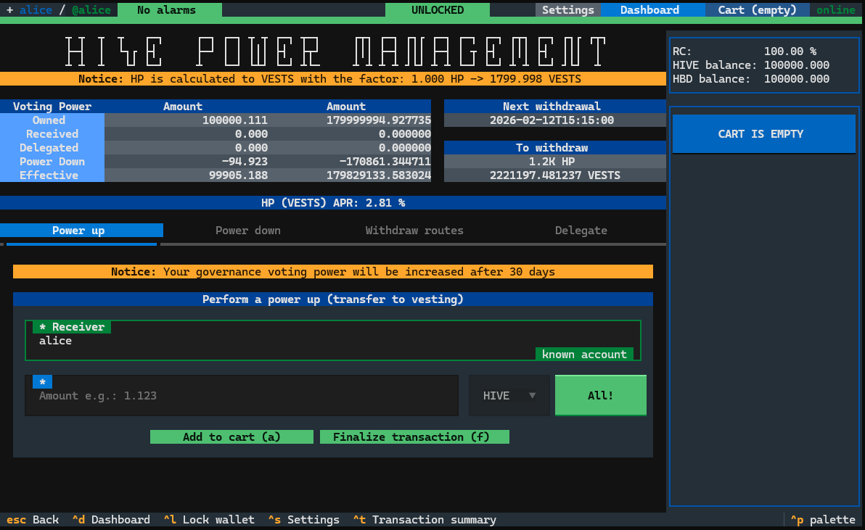Viewport: 865px width, 530px height.
Task: Click the Effective row label
Action: 52,175
